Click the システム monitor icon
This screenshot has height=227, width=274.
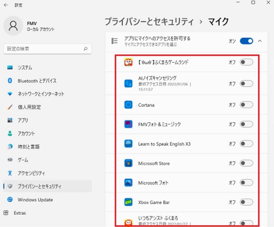[10, 67]
